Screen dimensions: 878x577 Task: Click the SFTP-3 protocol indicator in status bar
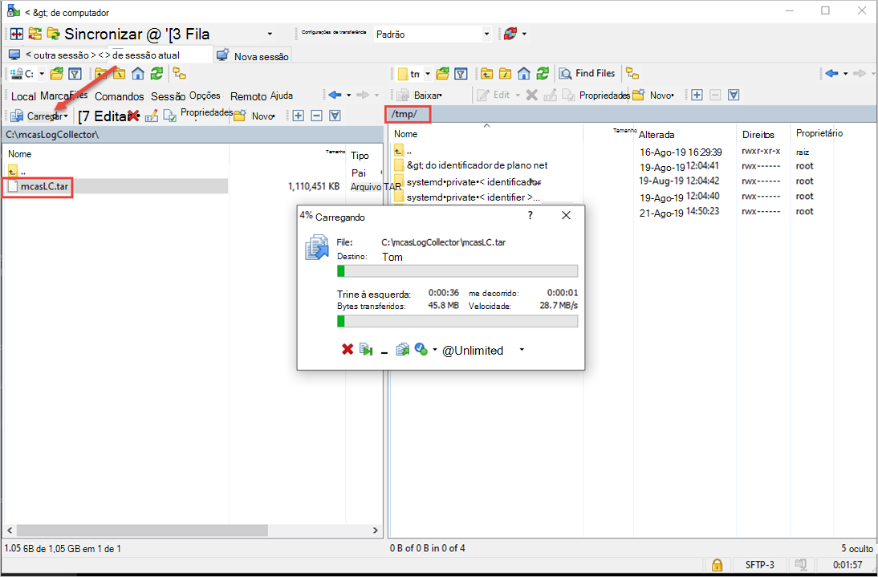[760, 565]
